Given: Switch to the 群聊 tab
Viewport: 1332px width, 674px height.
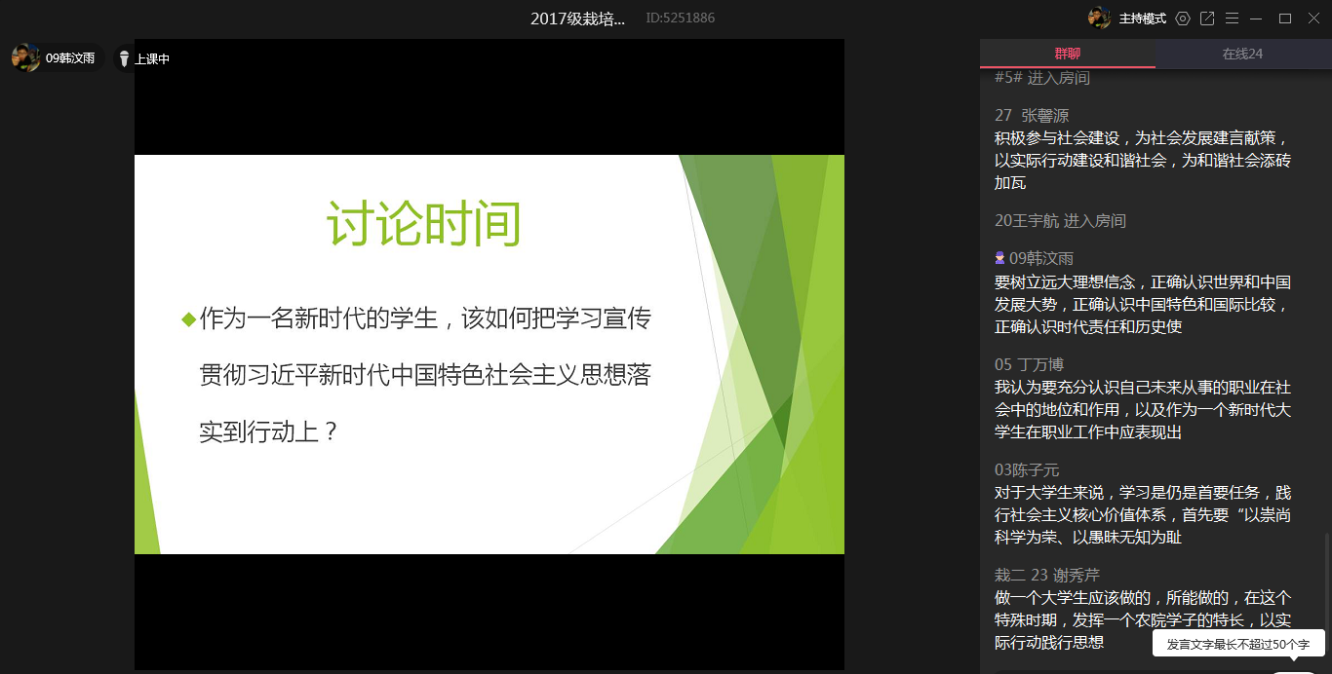Looking at the screenshot, I should 1068,54.
